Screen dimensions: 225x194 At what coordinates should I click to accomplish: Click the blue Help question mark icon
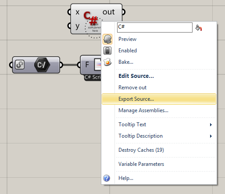[x=107, y=178]
